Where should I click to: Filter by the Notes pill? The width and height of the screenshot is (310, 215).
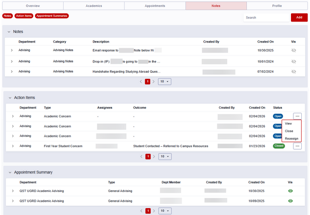click(7, 16)
